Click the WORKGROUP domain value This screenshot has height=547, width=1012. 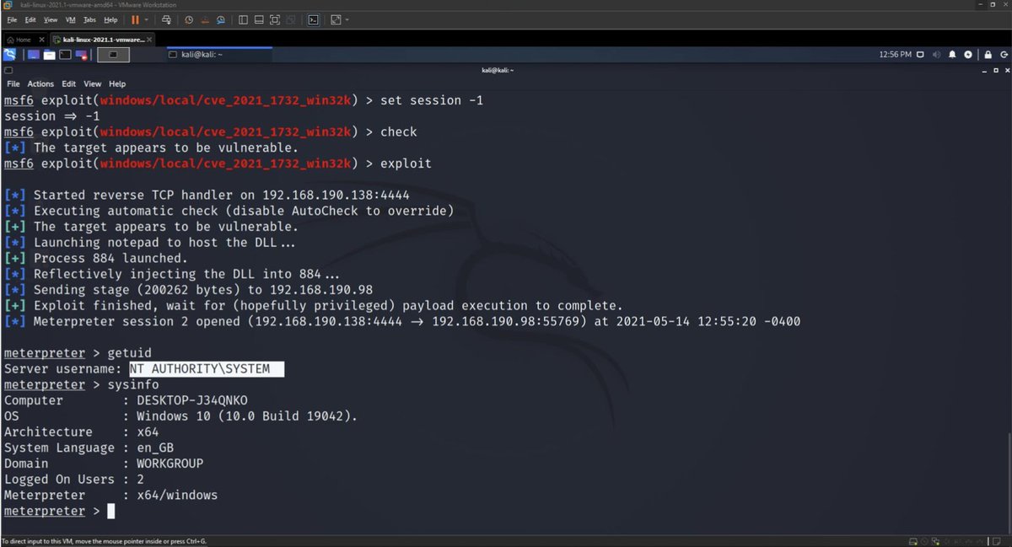click(170, 464)
